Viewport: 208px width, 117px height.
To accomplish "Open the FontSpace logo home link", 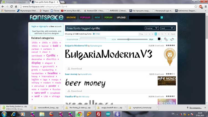I will 47,17.
